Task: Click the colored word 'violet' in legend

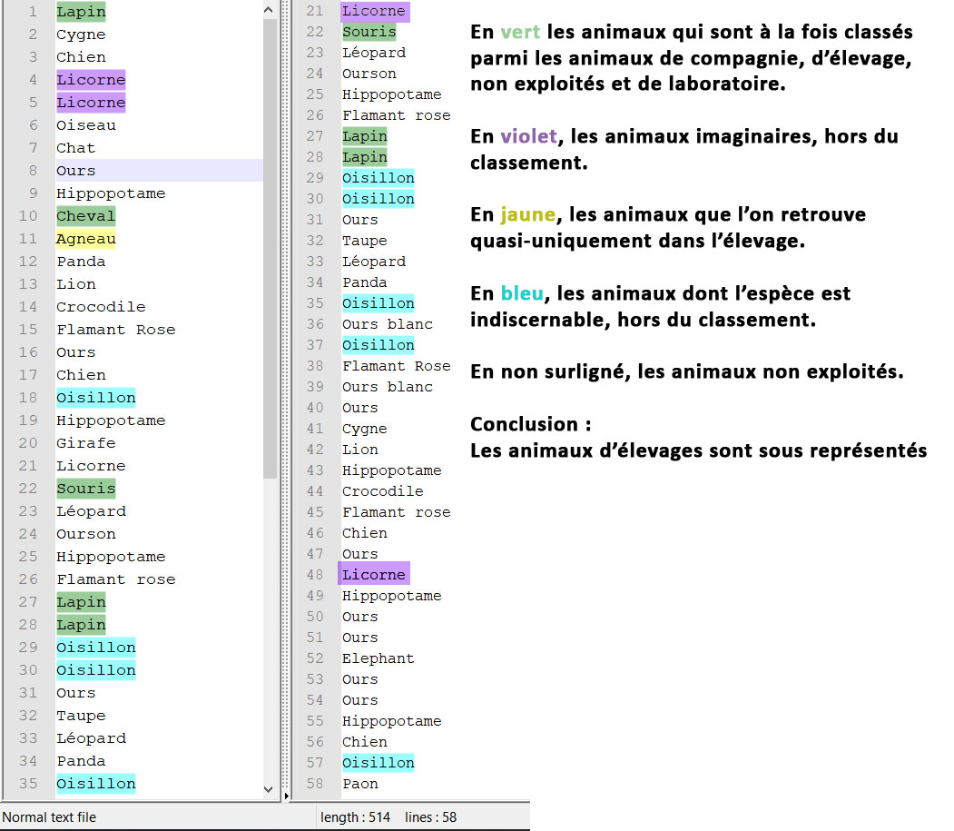Action: click(527, 136)
